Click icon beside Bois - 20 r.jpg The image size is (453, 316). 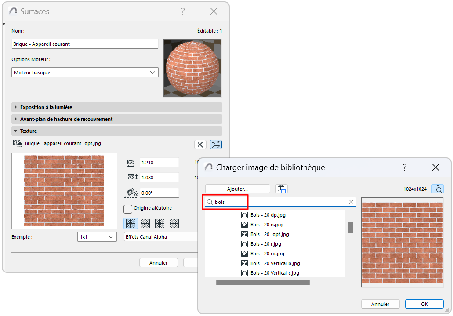click(x=244, y=244)
